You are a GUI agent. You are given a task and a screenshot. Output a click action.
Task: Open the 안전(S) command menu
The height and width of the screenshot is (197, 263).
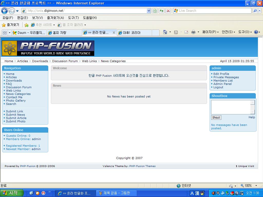coord(228,32)
